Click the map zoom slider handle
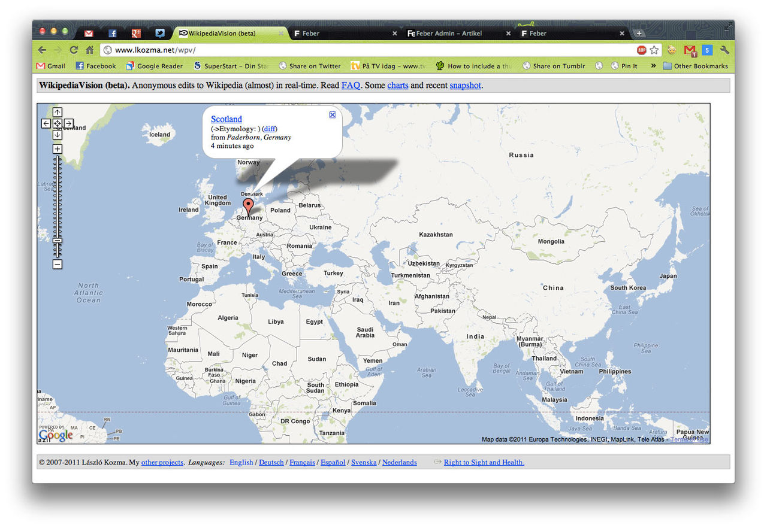 (x=58, y=241)
